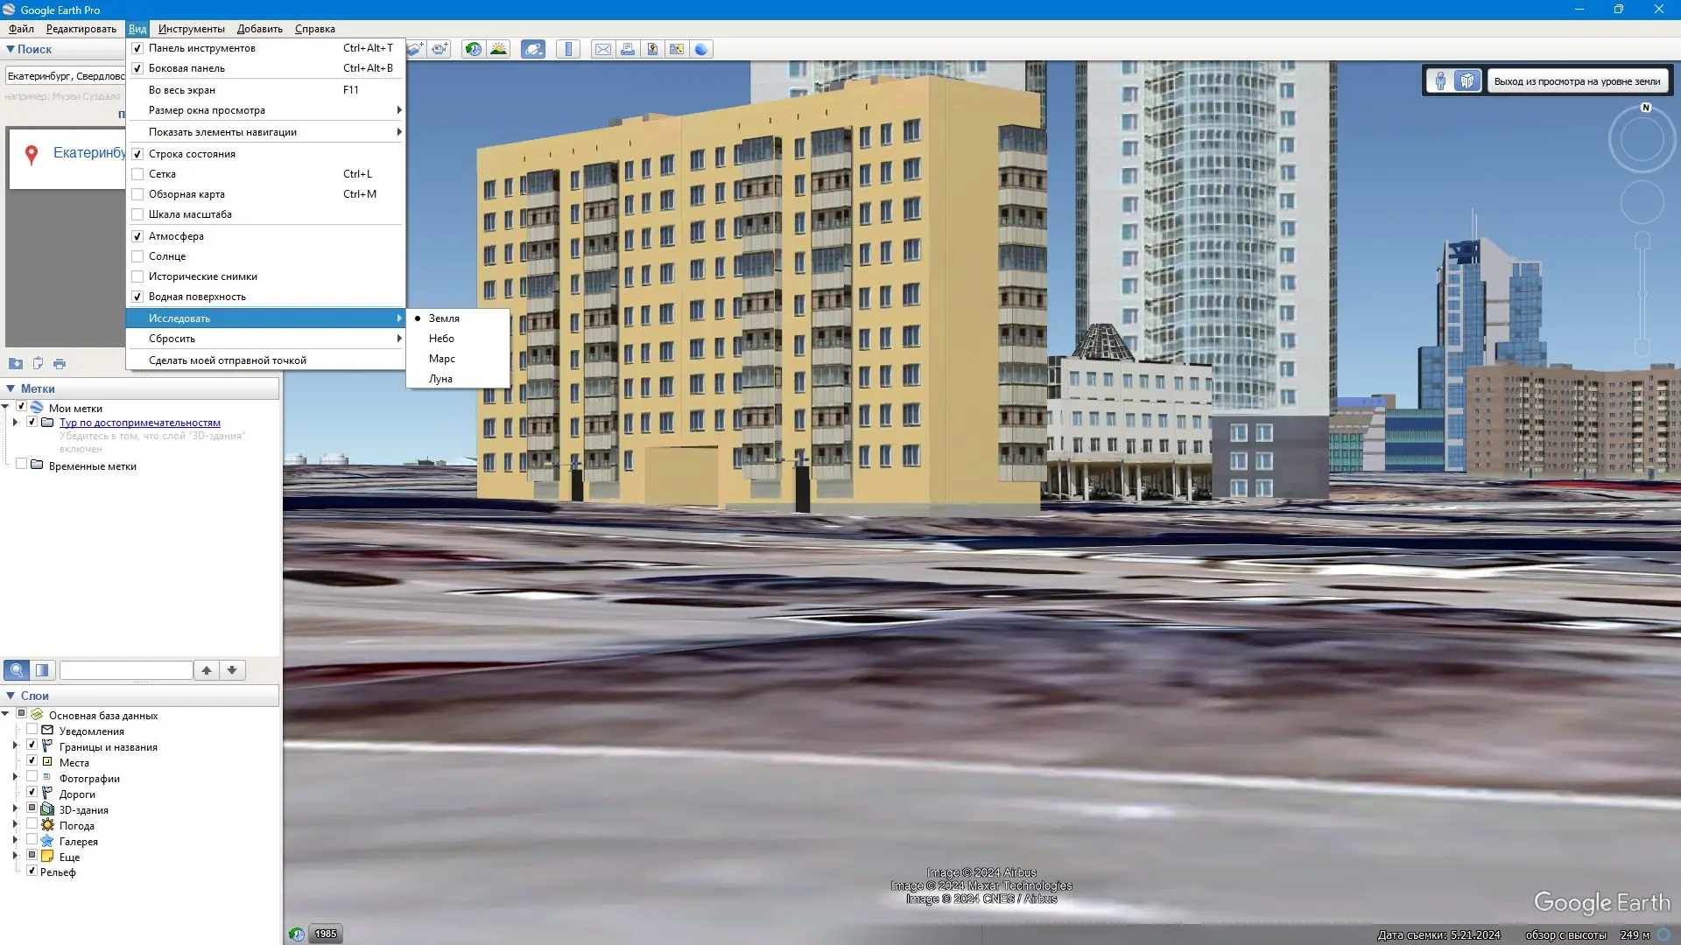Toggle the Атмосфера menu checkbox
This screenshot has width=1681, height=945.
click(x=137, y=236)
